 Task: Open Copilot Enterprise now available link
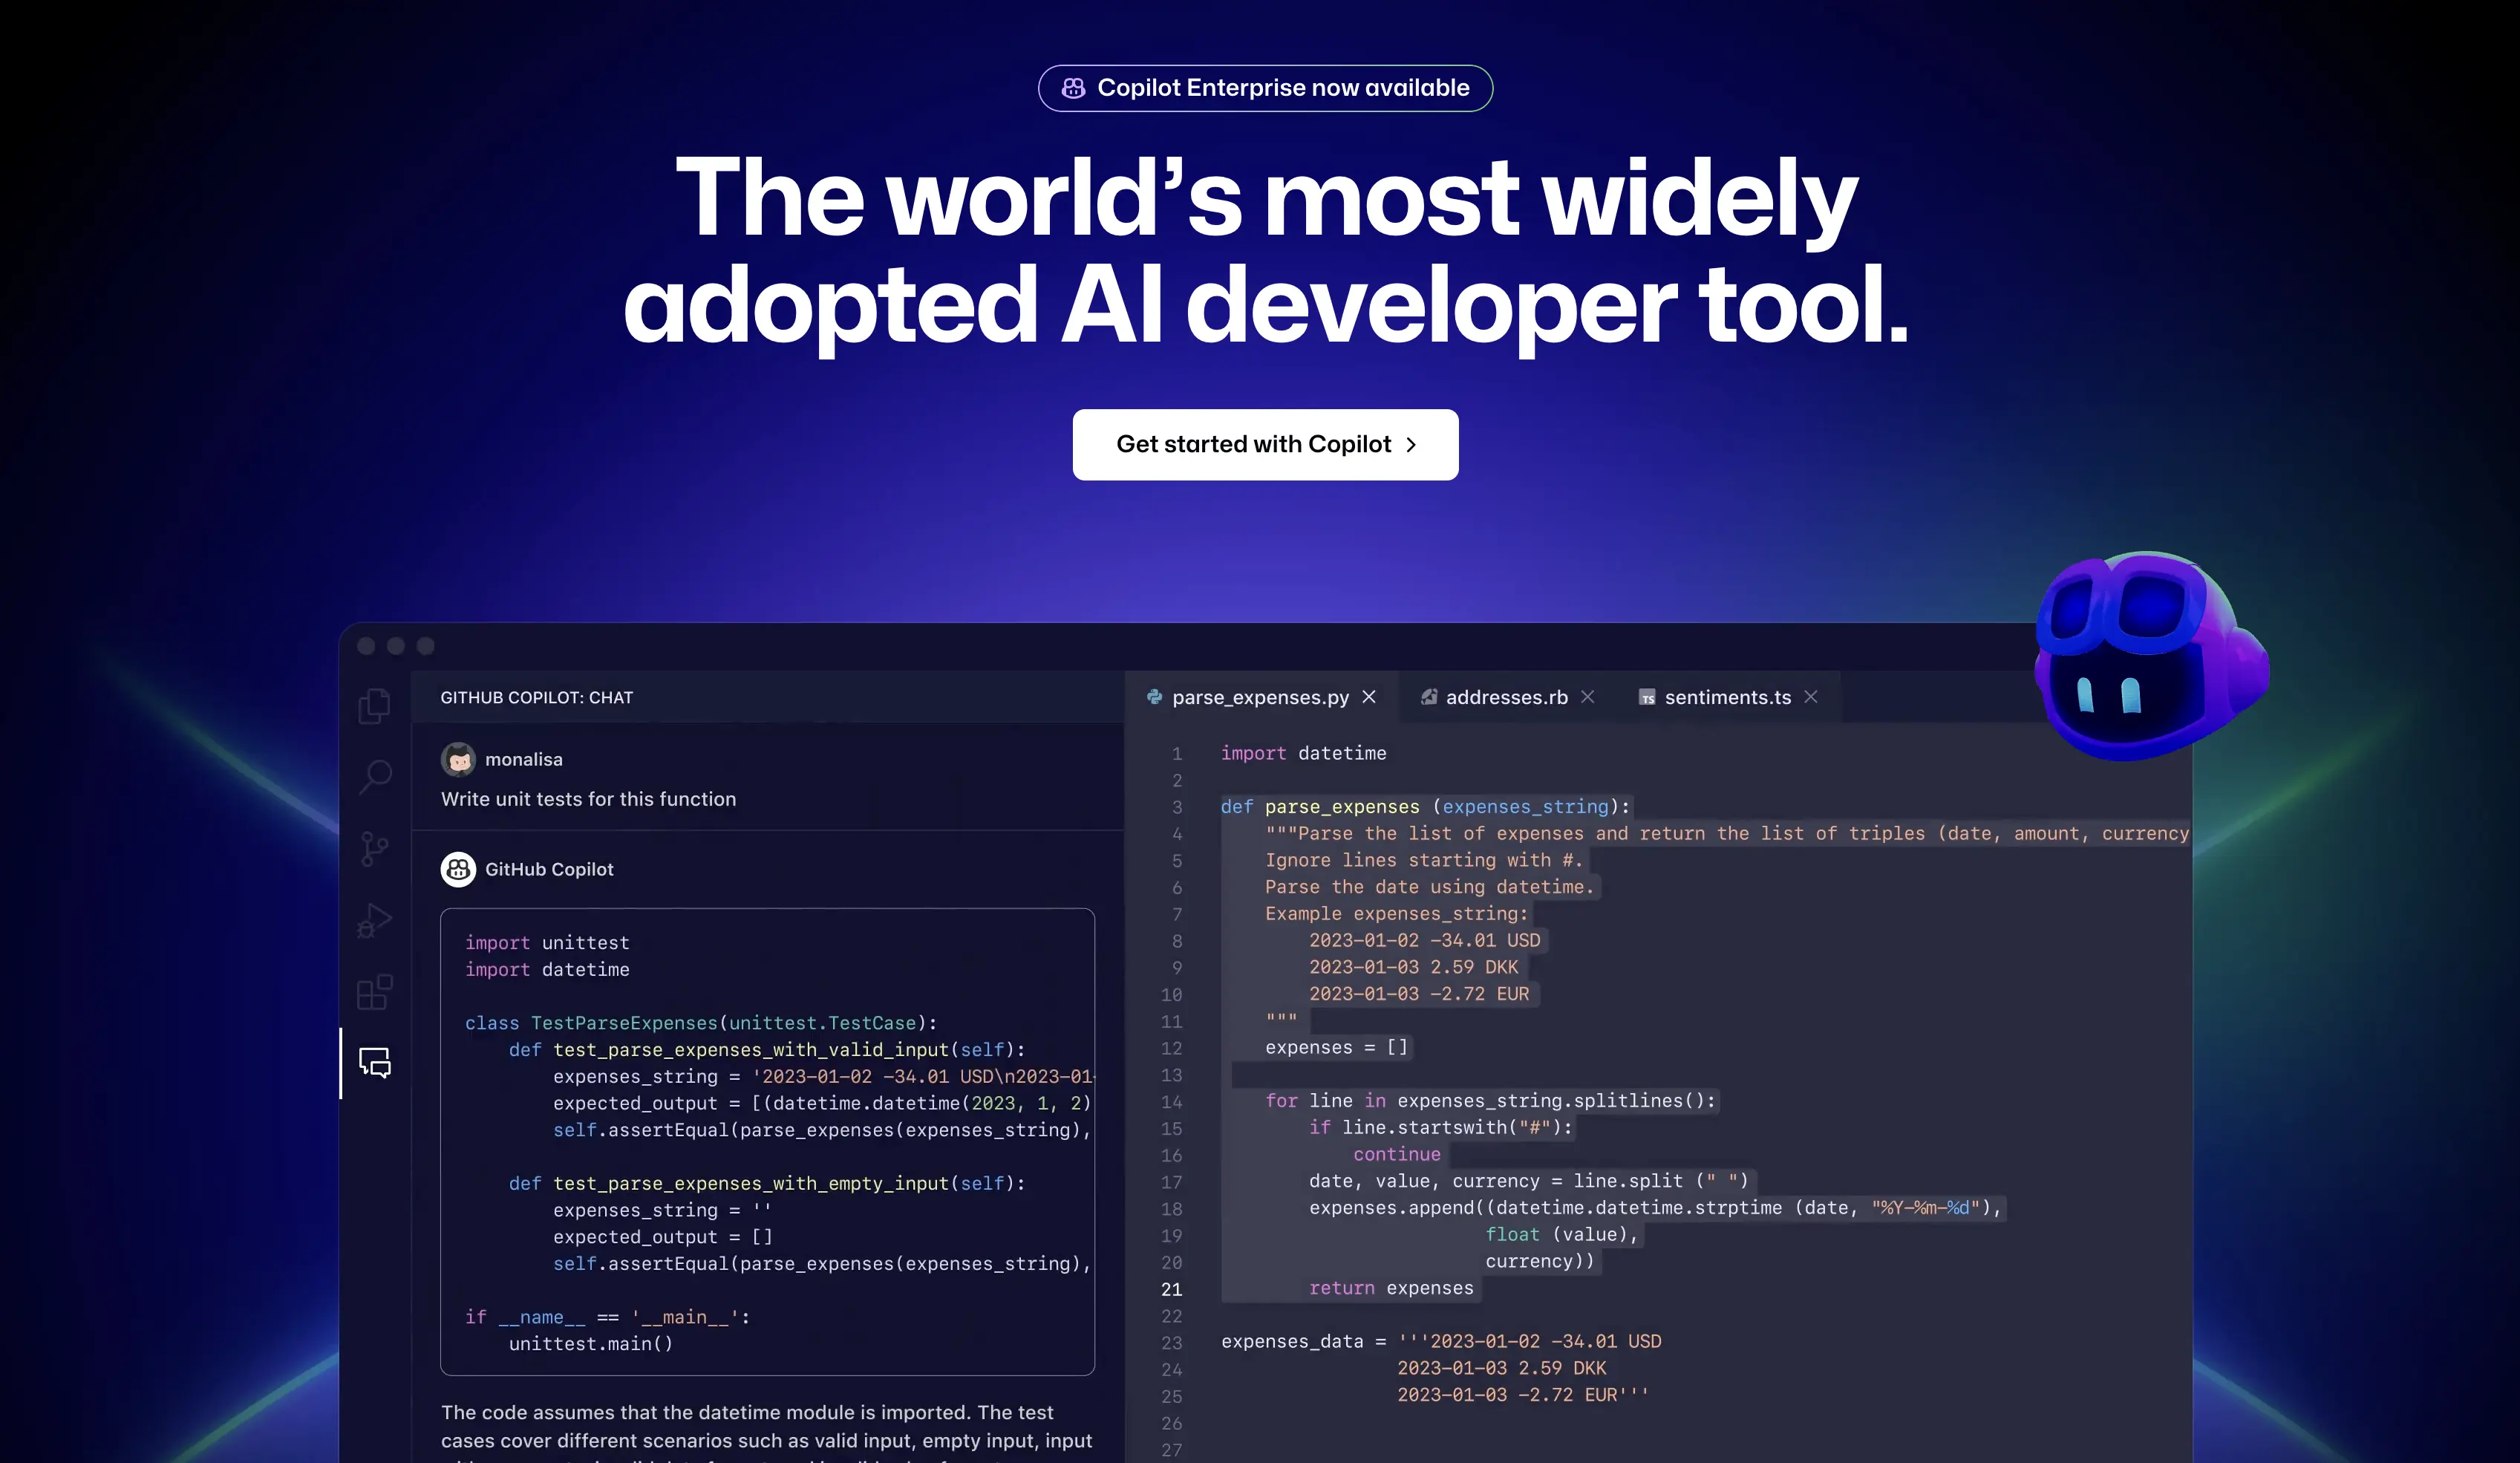coord(1265,87)
